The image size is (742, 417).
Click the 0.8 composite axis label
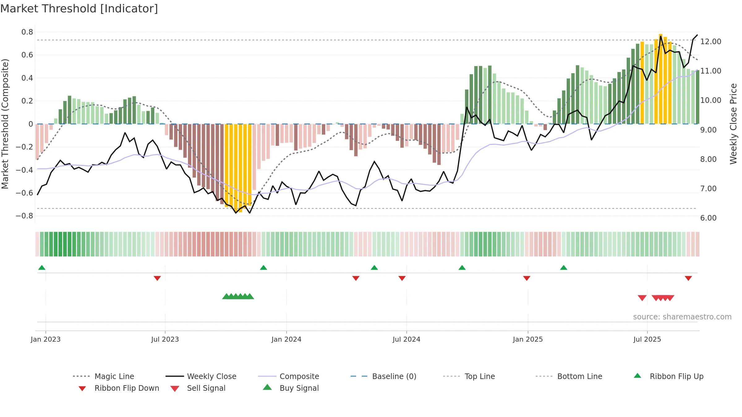[x=27, y=32]
